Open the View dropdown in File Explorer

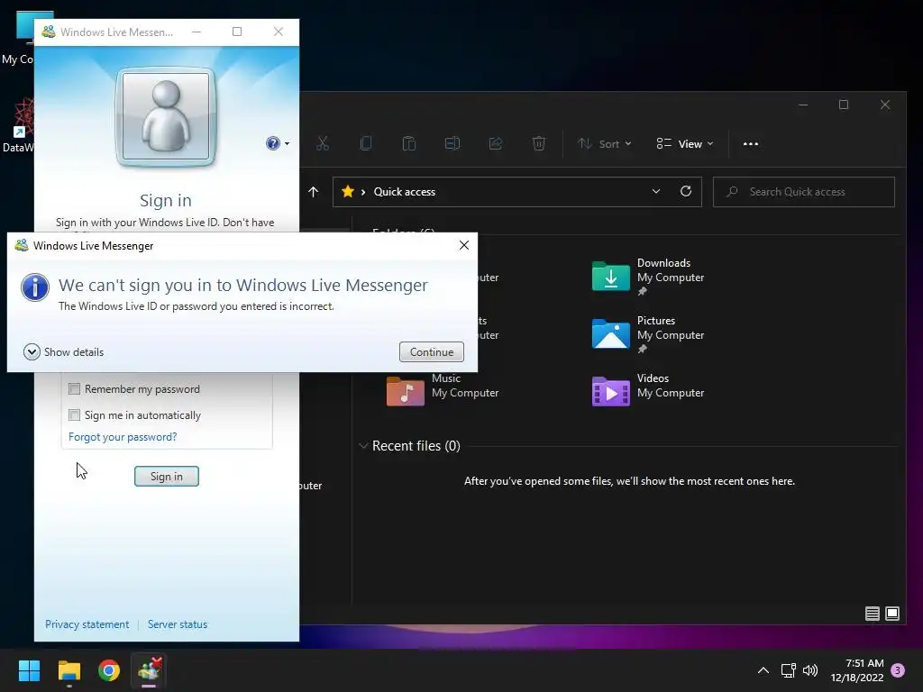tap(685, 143)
